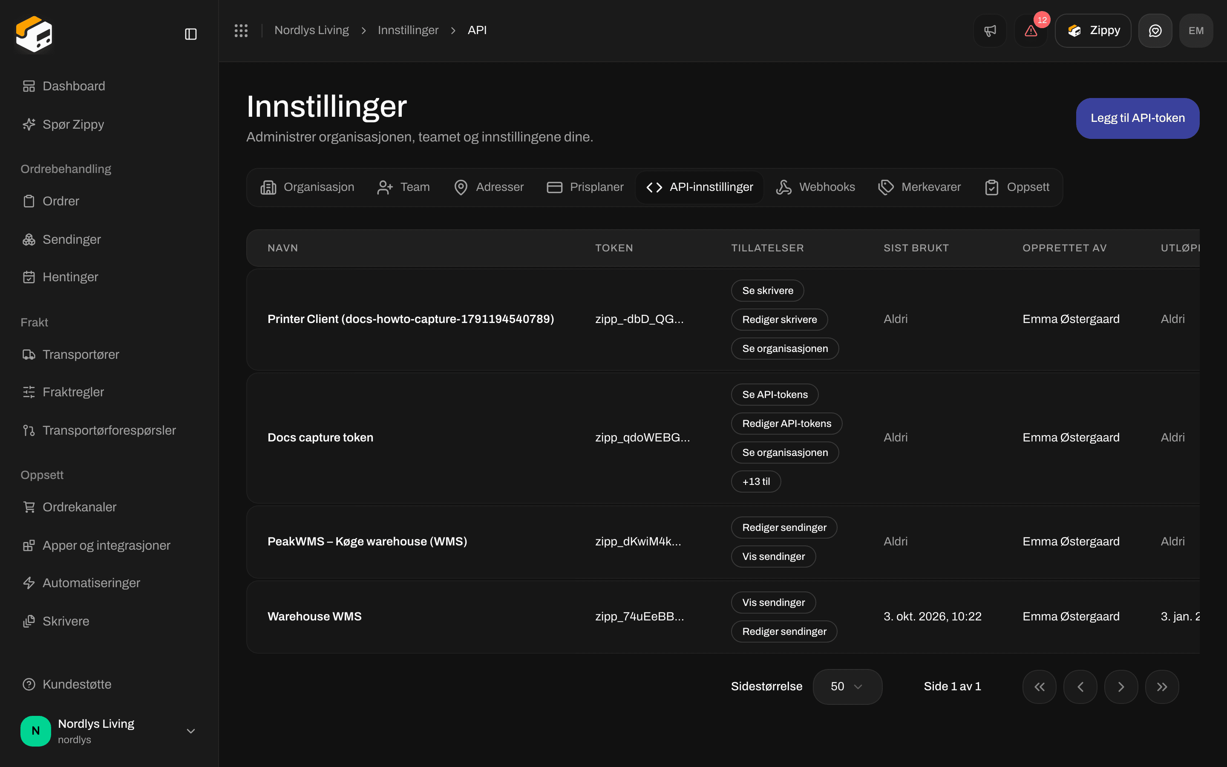Click the Automatiseringer lightning icon
Screen dimensions: 1227x767
pyautogui.click(x=29, y=583)
